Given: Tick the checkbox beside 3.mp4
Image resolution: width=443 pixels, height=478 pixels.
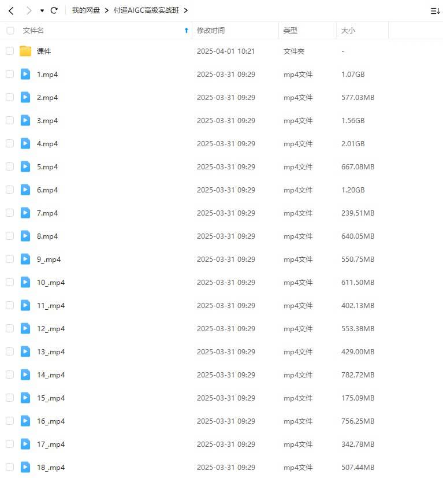Looking at the screenshot, I should pos(10,120).
